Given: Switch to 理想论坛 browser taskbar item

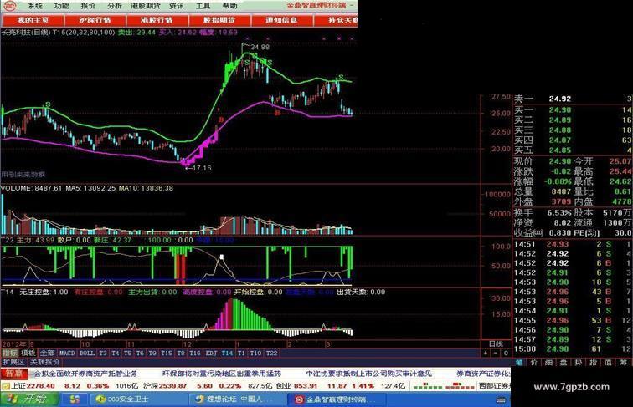Looking at the screenshot, I should pyautogui.click(x=238, y=399).
